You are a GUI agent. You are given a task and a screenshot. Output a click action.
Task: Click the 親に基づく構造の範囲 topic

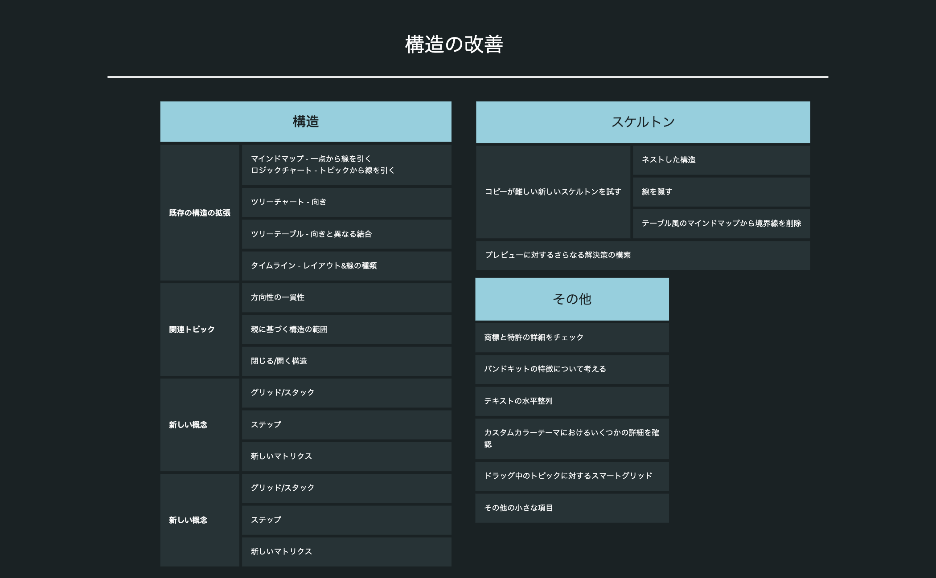coord(346,330)
